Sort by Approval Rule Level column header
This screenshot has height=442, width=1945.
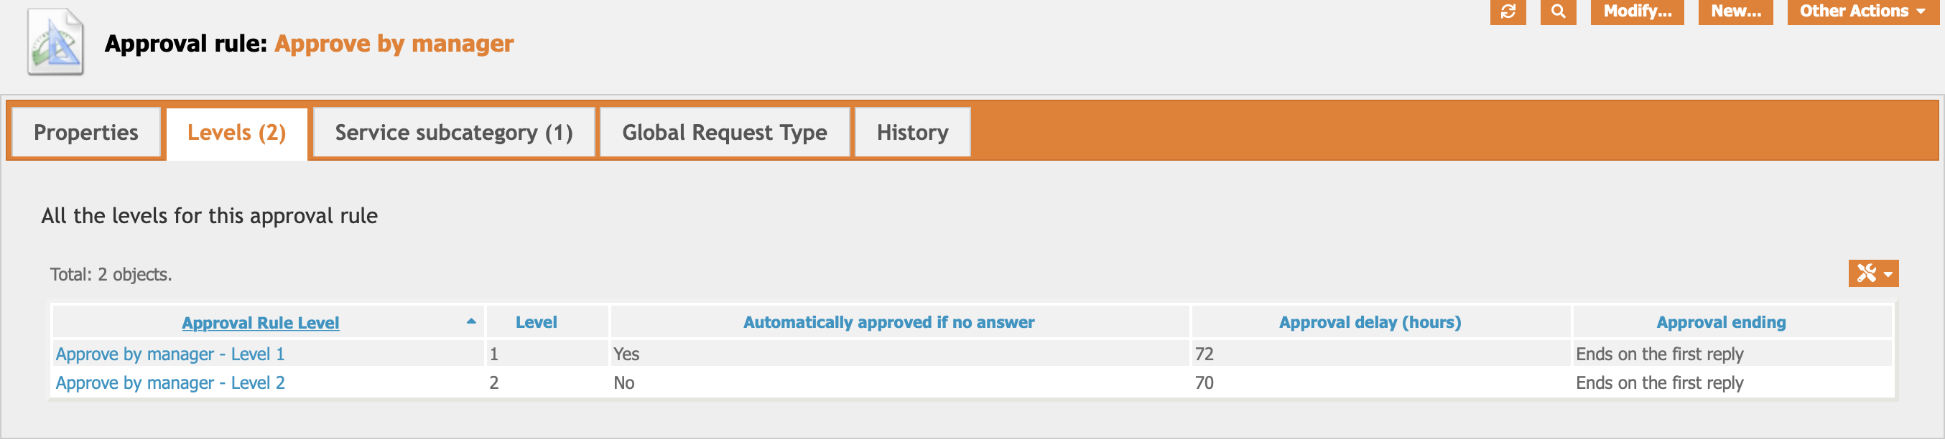(x=261, y=322)
